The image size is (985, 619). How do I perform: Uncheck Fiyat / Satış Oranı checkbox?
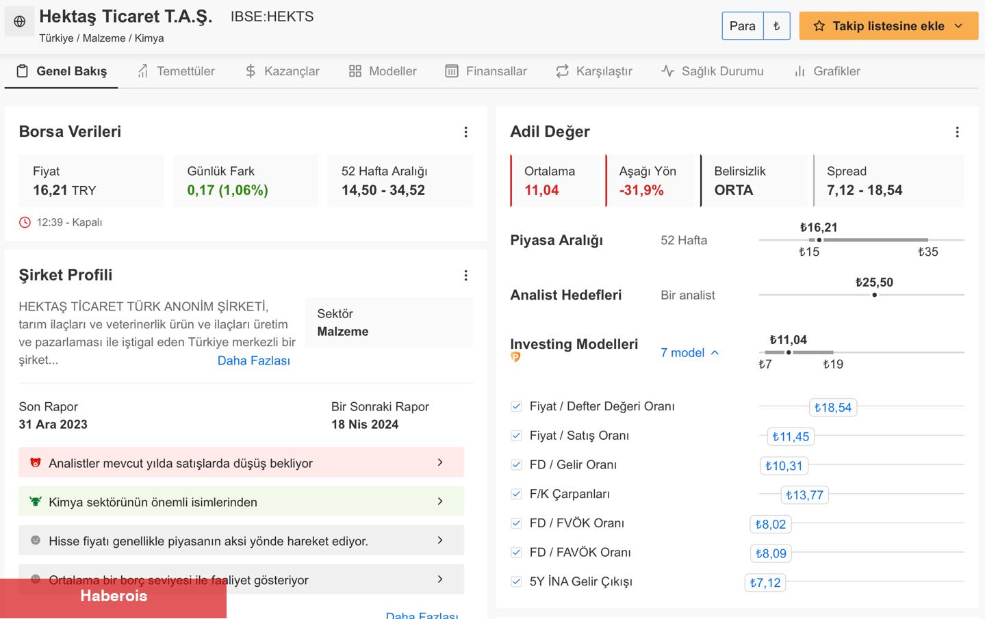[516, 436]
